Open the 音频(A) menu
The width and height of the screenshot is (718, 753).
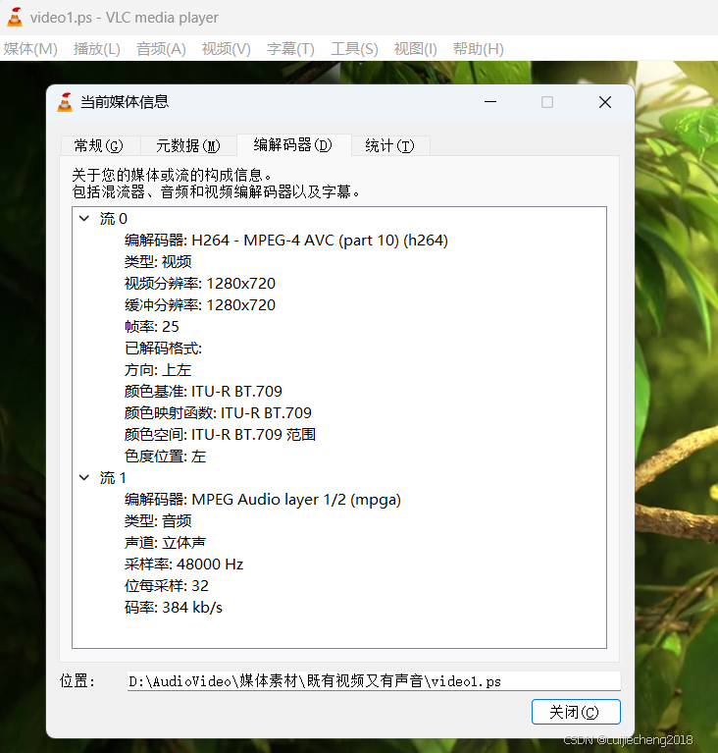click(x=161, y=49)
